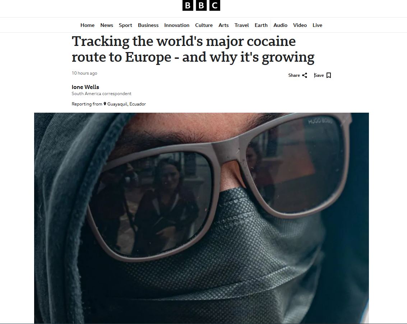Go to the Live section
The width and height of the screenshot is (407, 324).
coord(317,25)
